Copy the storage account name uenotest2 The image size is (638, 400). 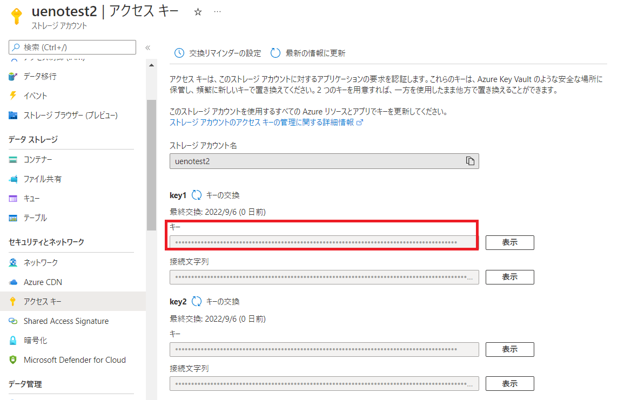[469, 161]
